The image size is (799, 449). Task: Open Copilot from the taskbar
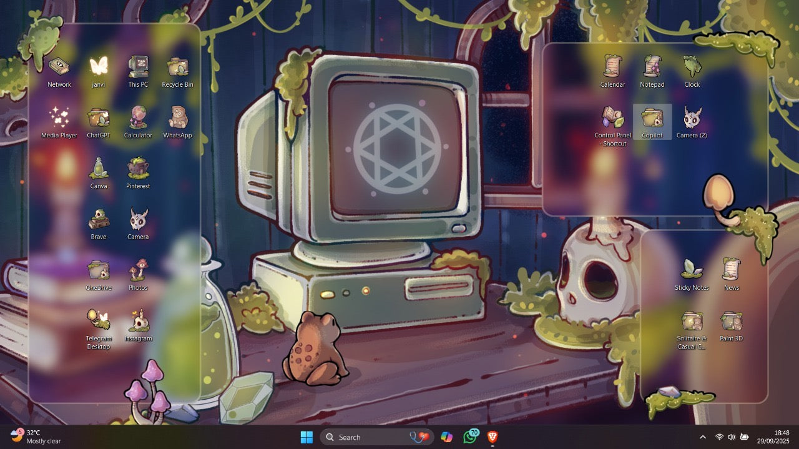(446, 437)
